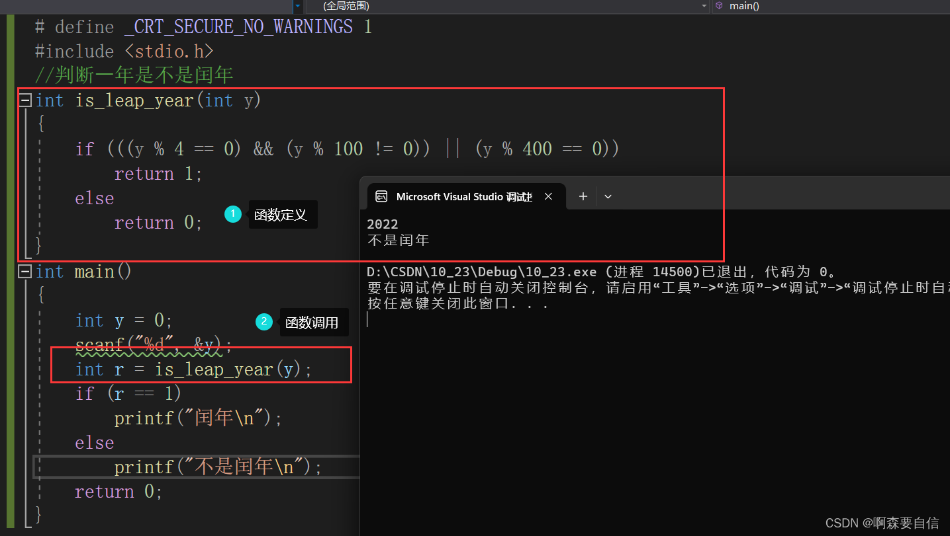This screenshot has height=536, width=950.
Task: Click the return 0; in is_leap_year
Action: 158,223
